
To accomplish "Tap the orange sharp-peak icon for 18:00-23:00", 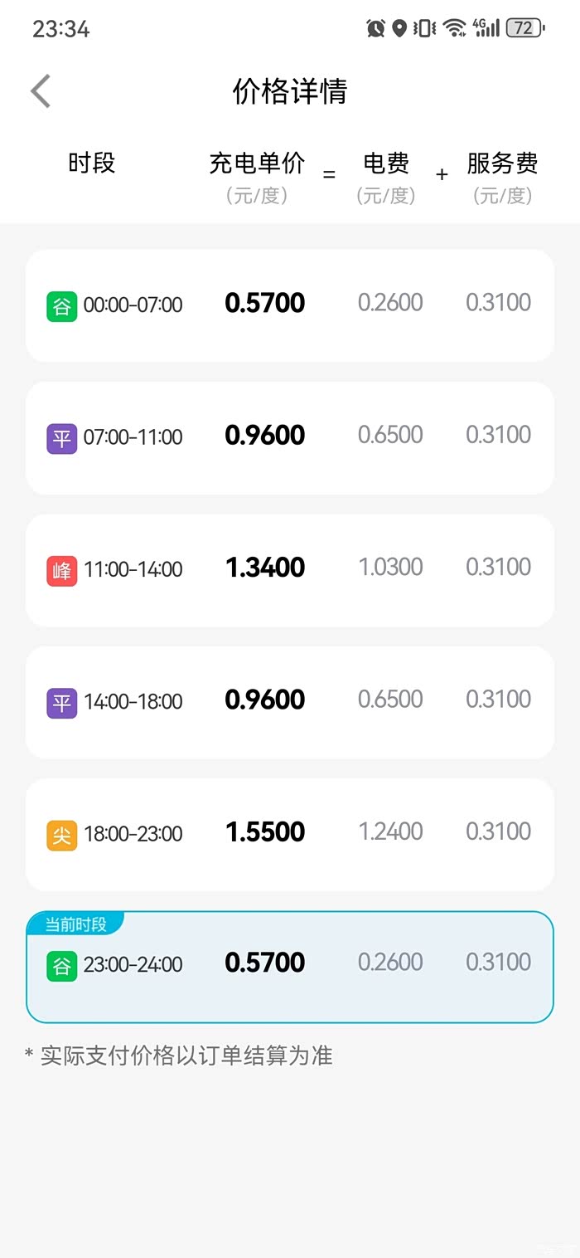I will tap(61, 835).
